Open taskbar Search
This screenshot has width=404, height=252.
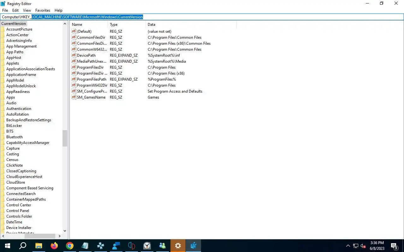click(23, 246)
